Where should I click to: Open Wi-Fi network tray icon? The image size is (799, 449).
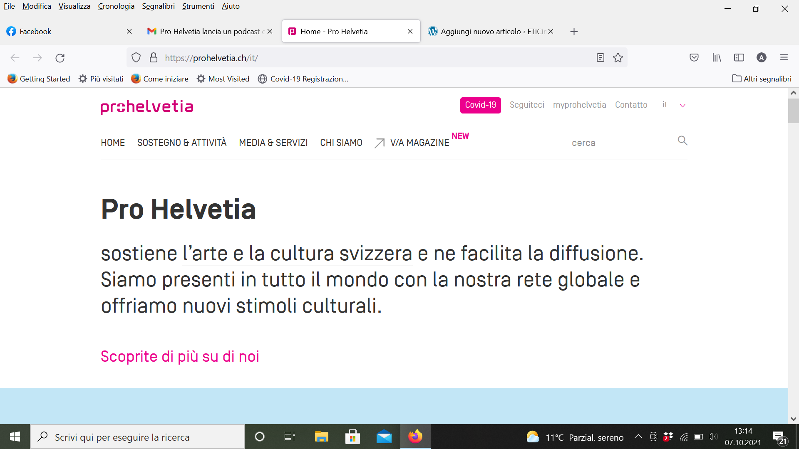[684, 437]
